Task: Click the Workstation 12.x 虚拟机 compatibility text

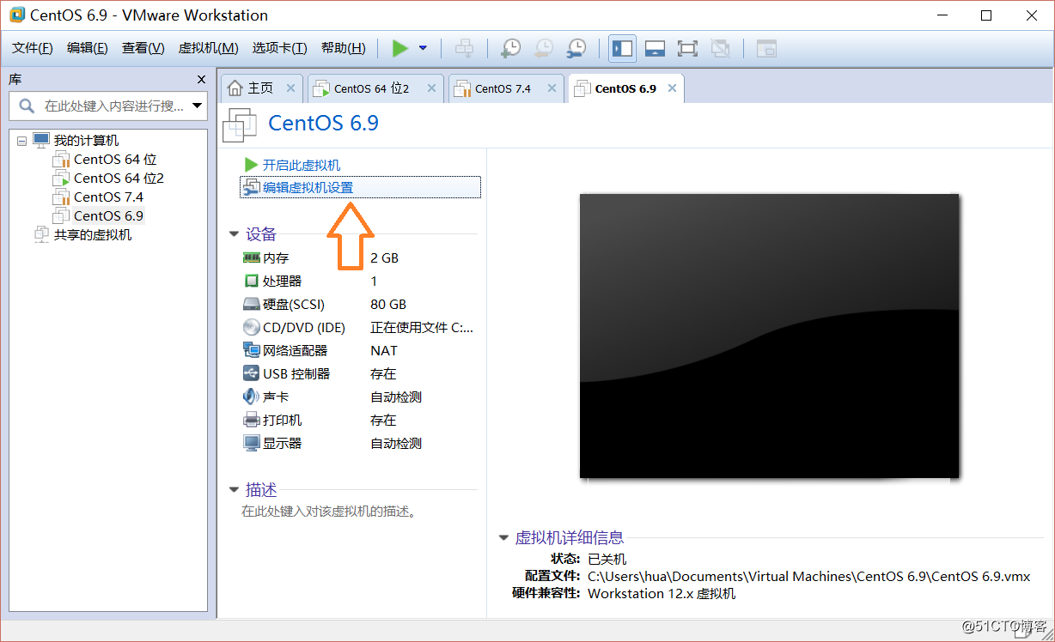Action: 662,593
